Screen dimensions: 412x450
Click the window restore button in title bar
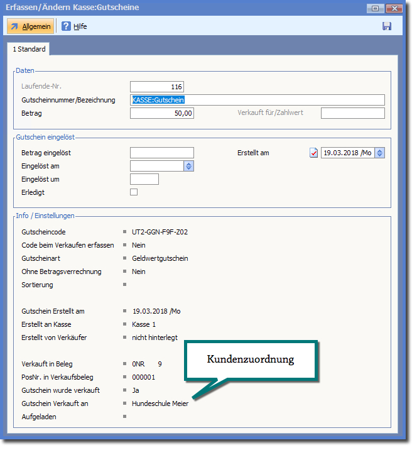pos(376,8)
